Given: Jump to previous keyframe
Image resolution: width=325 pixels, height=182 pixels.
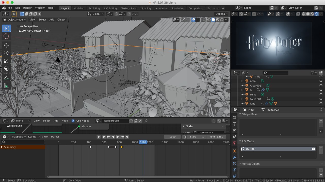Looking at the screenshot, I should coord(109,137).
